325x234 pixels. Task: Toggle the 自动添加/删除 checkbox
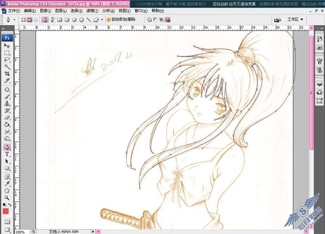[108, 20]
